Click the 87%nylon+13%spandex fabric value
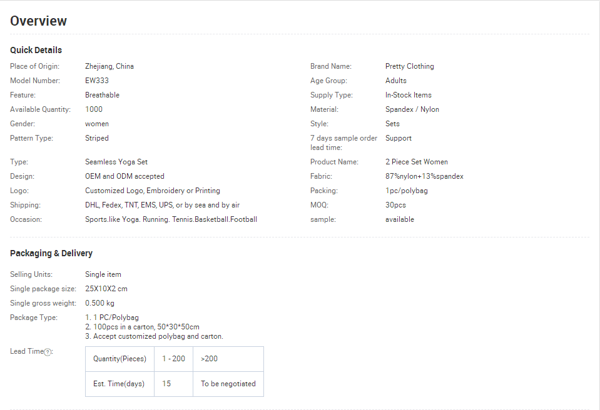The height and width of the screenshot is (410, 600). [x=424, y=176]
